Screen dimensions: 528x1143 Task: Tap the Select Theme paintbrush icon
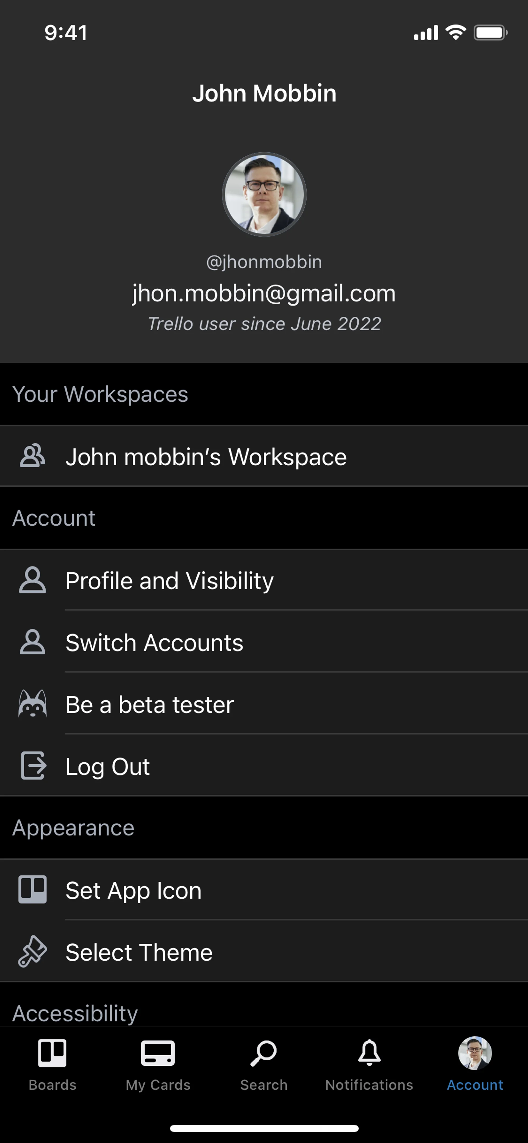(x=32, y=952)
